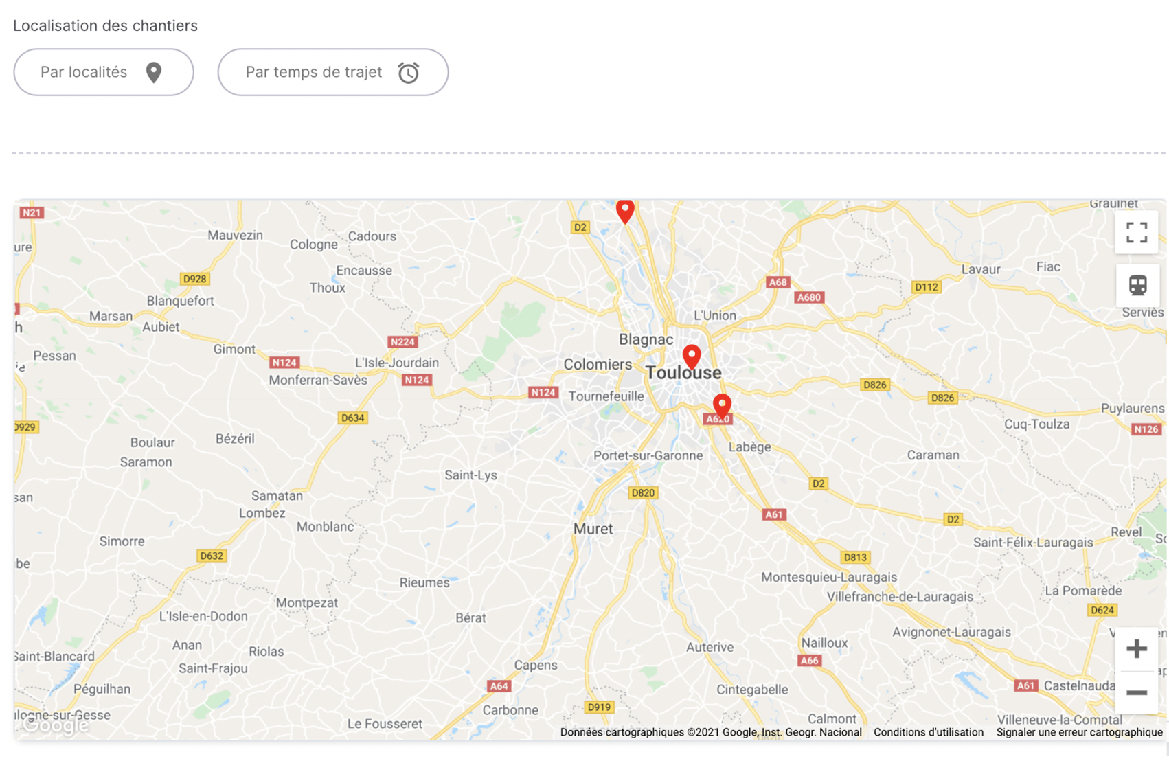Screen dimensions: 1169x772
Task: Open the Google logo link on map
Action: tap(55, 725)
